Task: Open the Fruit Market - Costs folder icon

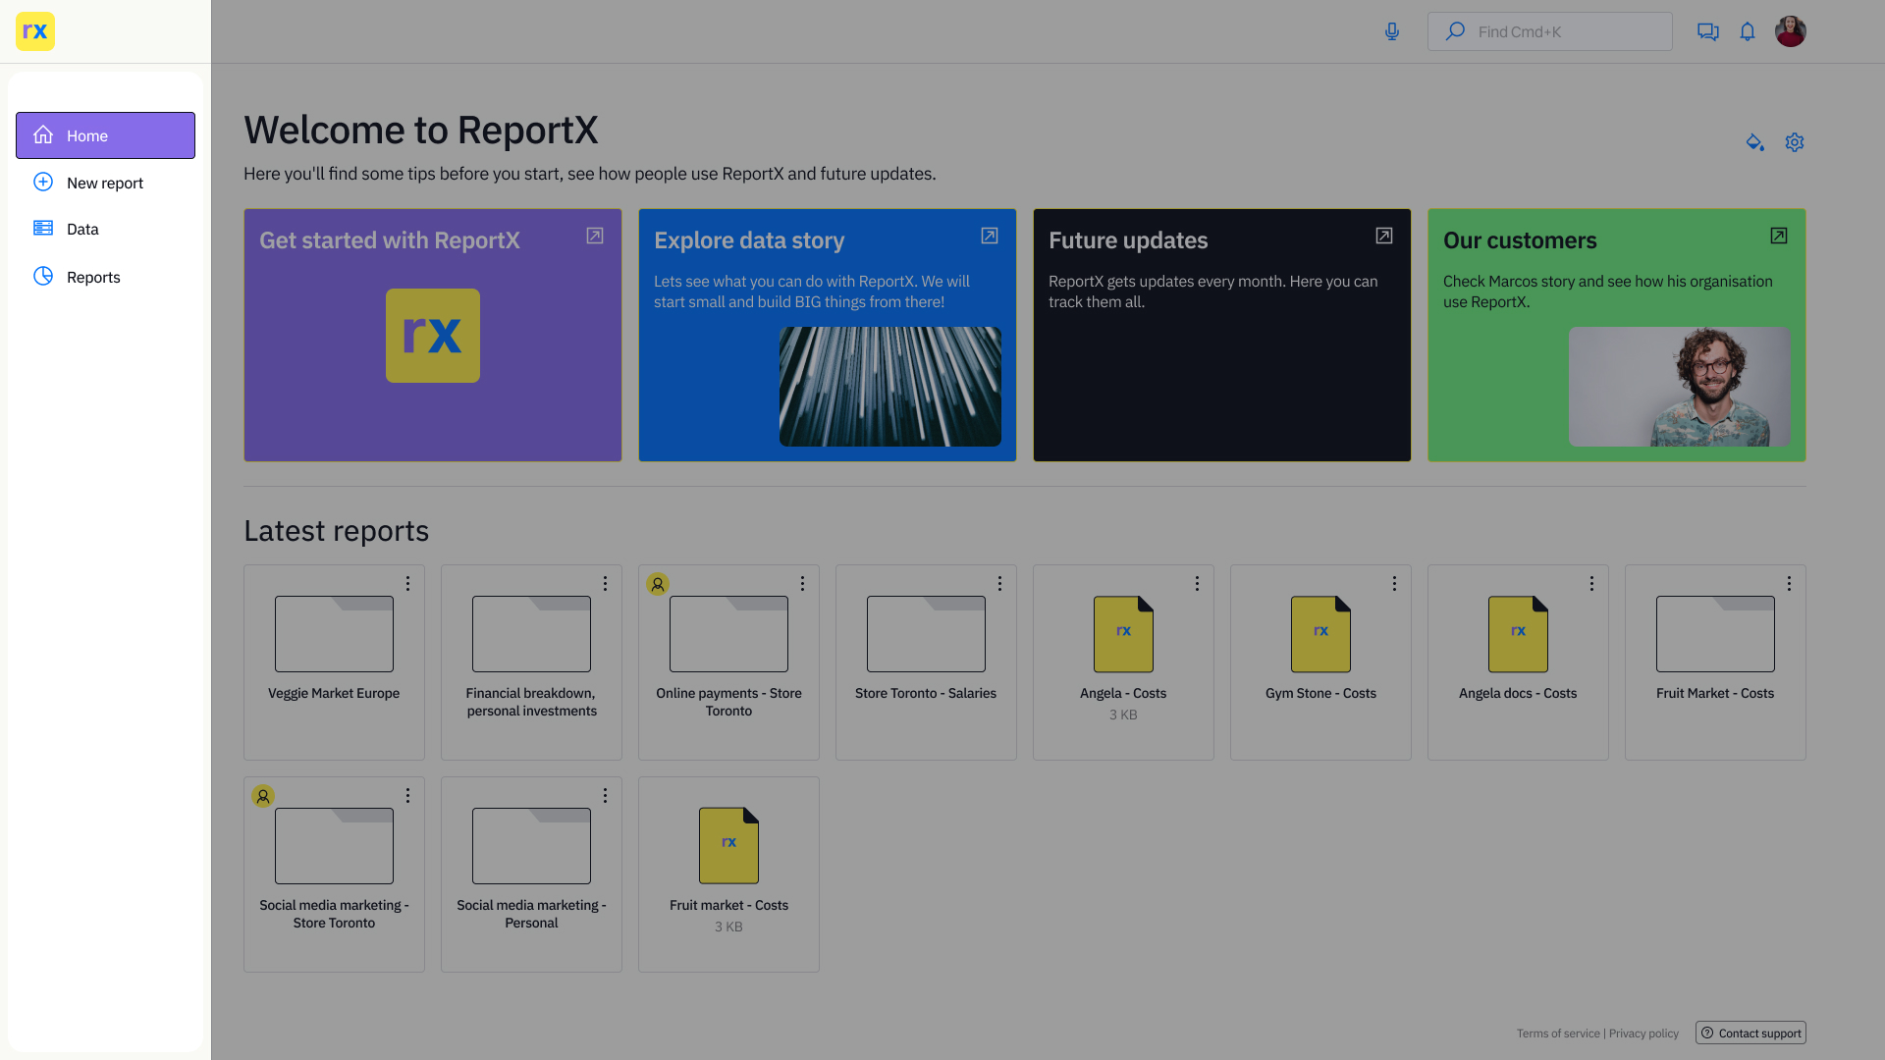Action: pos(1715,634)
